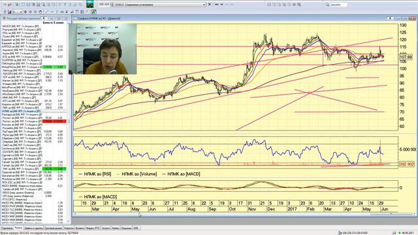The height and width of the screenshot is (235, 418).
Task: Select the hand pan tool
Action: (x=40, y=12)
